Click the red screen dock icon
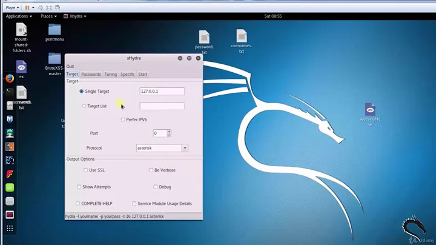Viewport: 436px width, 245px height. pos(10,215)
